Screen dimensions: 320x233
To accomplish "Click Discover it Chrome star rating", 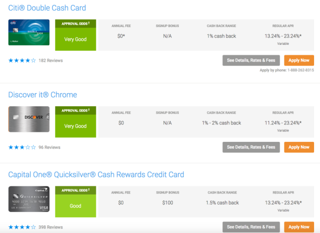I will tap(22, 147).
